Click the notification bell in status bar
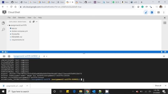Image resolution: width=168 pixels, height=94 pixels. tap(162, 52)
